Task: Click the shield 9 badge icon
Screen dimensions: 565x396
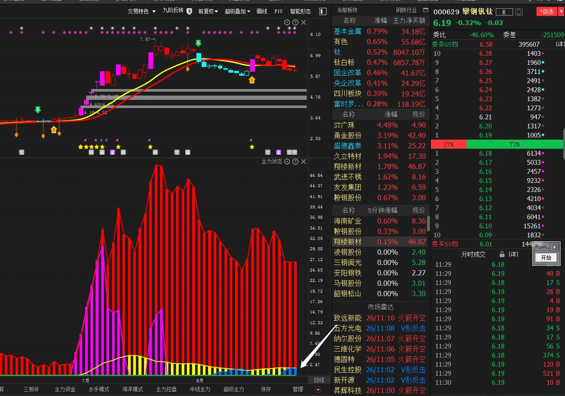Action: [189, 11]
